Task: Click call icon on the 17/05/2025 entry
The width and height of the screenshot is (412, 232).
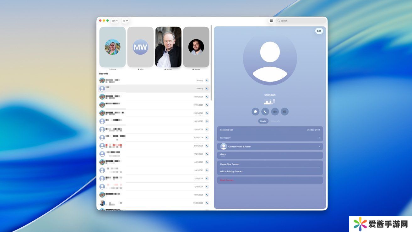Action: pos(207,154)
